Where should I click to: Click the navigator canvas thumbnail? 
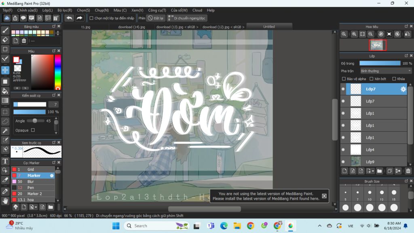378,45
